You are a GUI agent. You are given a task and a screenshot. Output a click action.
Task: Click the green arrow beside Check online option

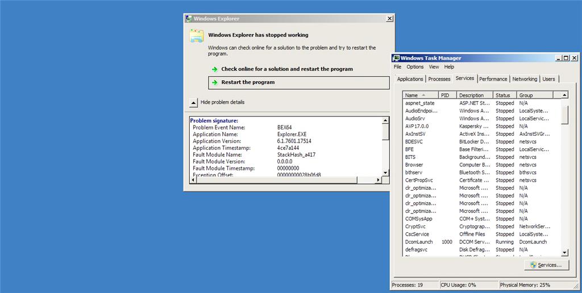214,69
